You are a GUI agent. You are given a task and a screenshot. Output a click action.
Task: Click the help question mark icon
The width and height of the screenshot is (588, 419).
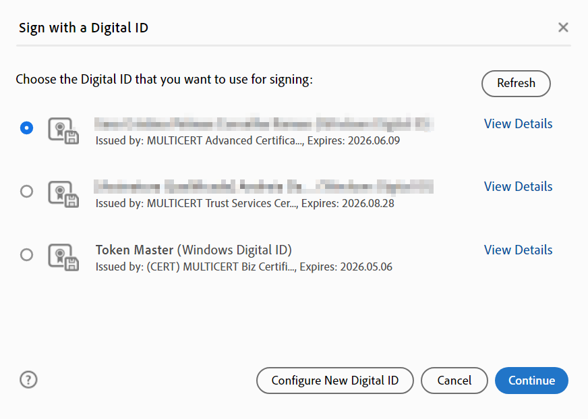[x=28, y=380]
